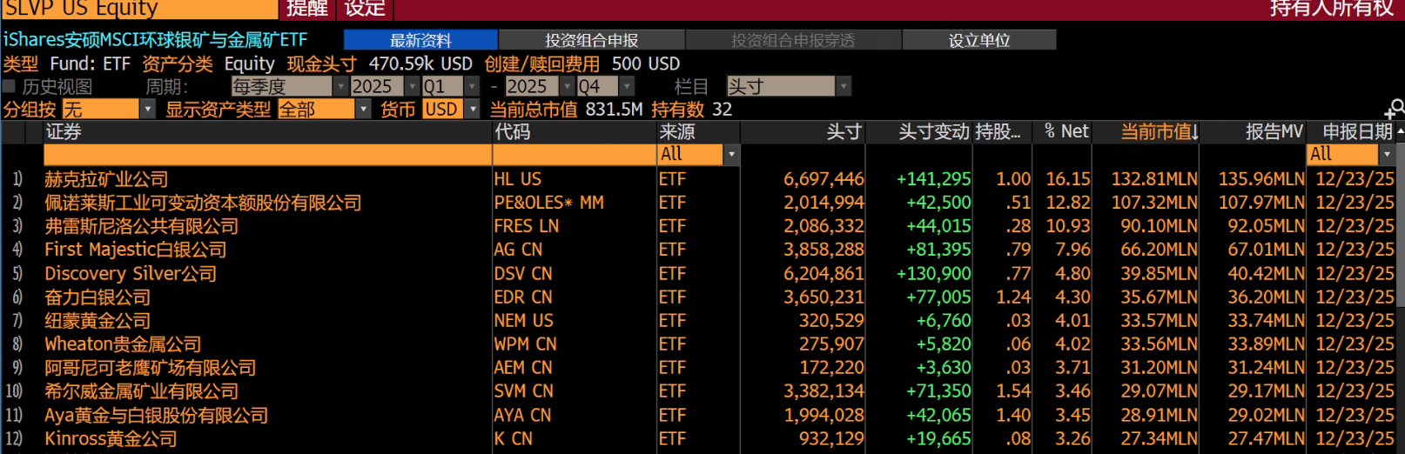
Task: Open the 弗雷斯尼洛公共有限公司 holding
Action: click(141, 226)
